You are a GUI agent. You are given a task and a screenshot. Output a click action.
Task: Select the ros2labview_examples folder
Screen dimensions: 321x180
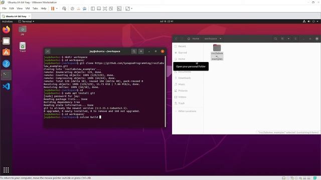click(x=217, y=52)
